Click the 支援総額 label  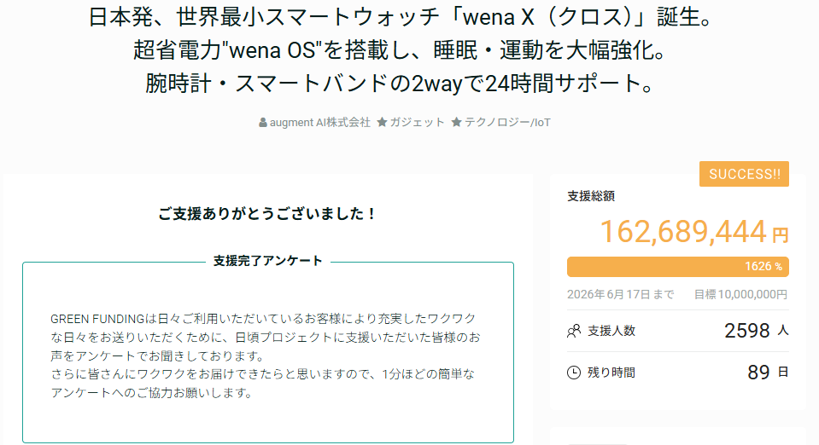coord(591,196)
